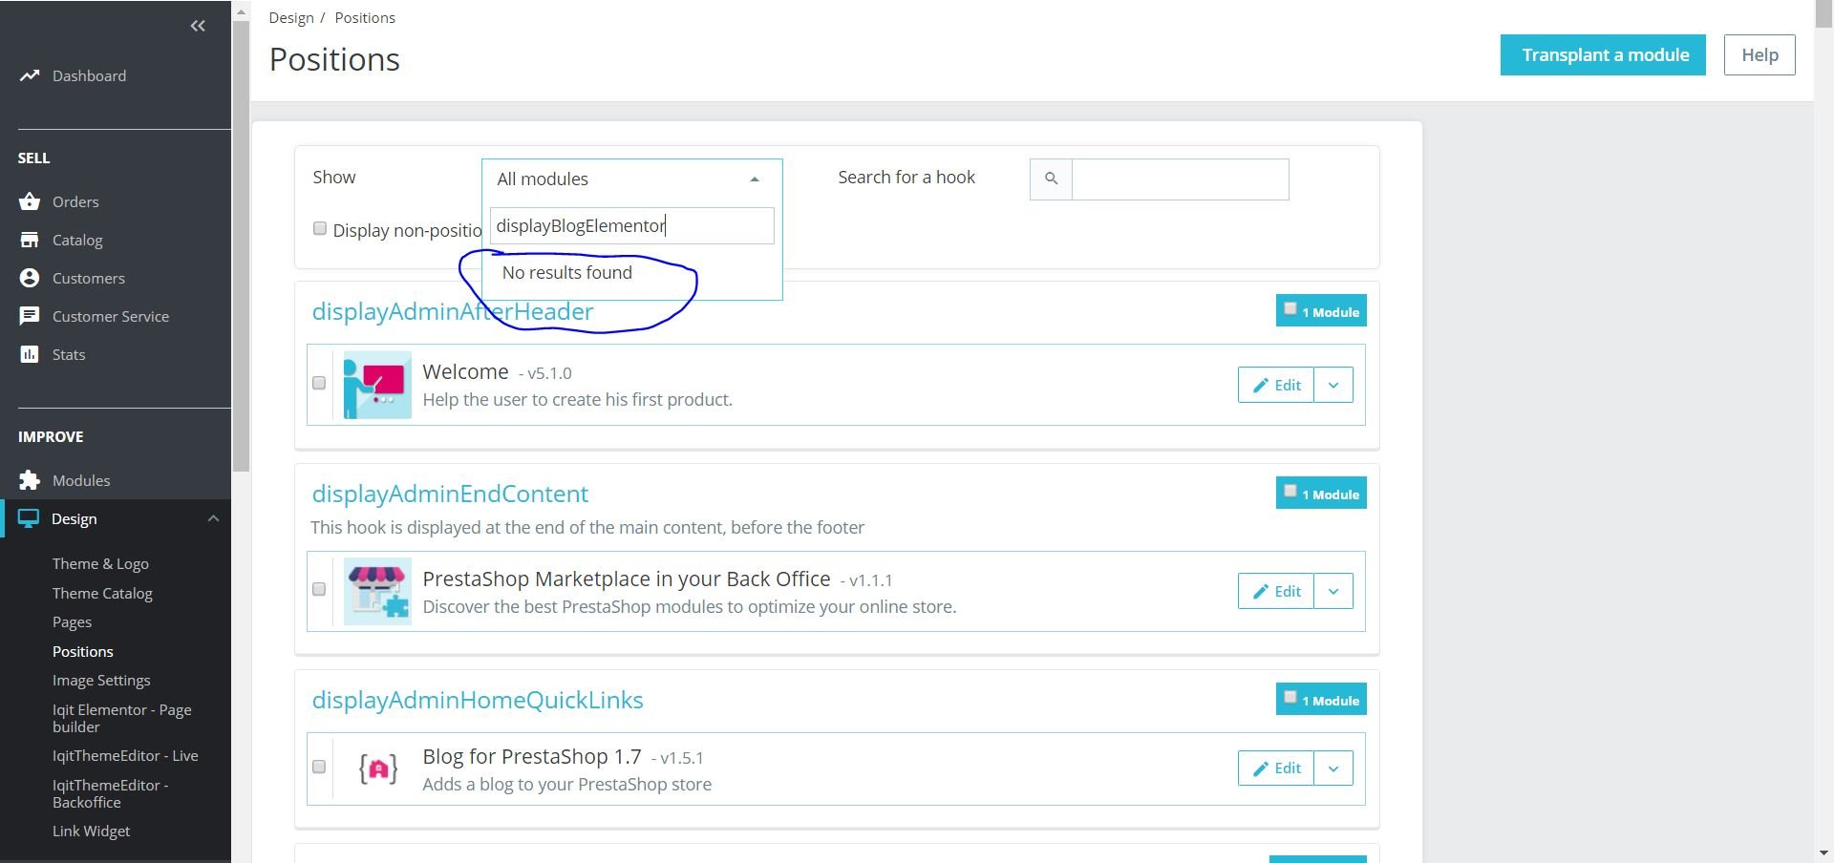Open Image Settings page
The width and height of the screenshot is (1834, 863).
(x=101, y=680)
